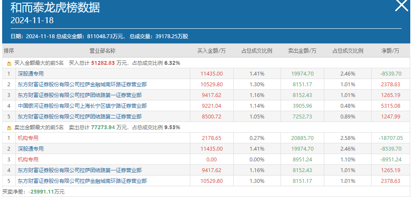Click proportion cell 1.10%
The height and width of the screenshot is (197, 412).
point(348,159)
